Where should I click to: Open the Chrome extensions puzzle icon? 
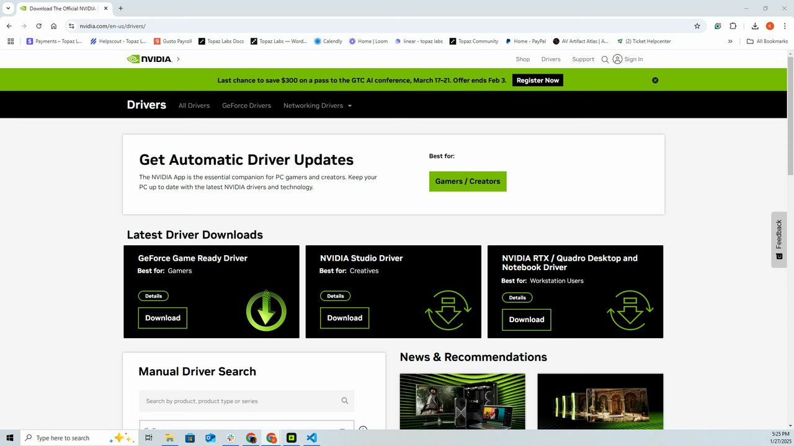click(733, 26)
